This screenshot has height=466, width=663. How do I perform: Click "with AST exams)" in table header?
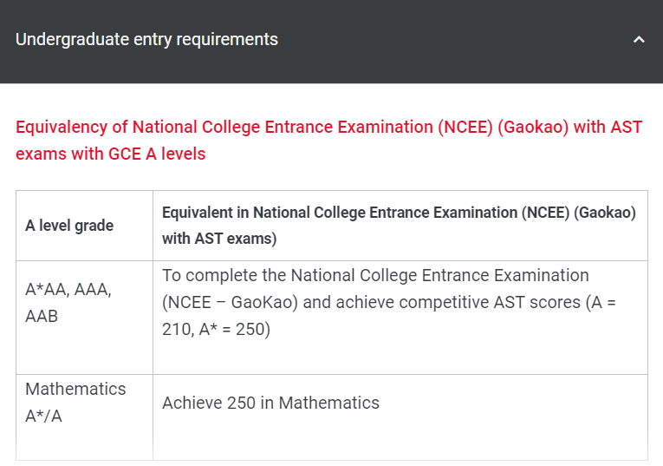(219, 239)
